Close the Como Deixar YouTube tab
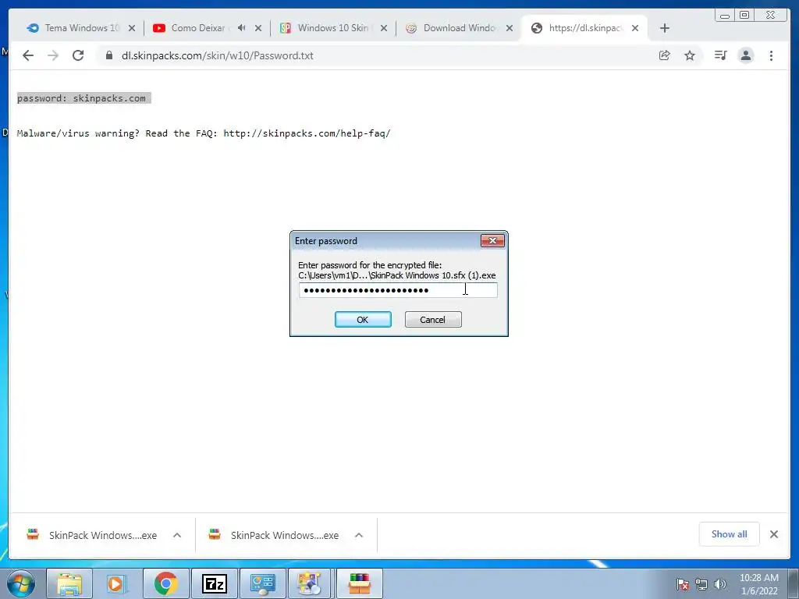799x599 pixels. (x=258, y=28)
